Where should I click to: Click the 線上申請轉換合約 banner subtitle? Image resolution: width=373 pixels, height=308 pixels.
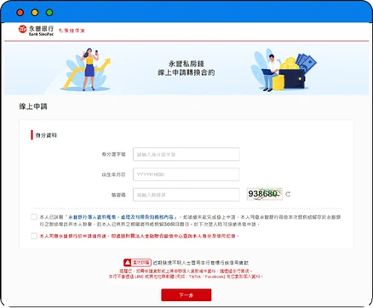pyautogui.click(x=186, y=72)
